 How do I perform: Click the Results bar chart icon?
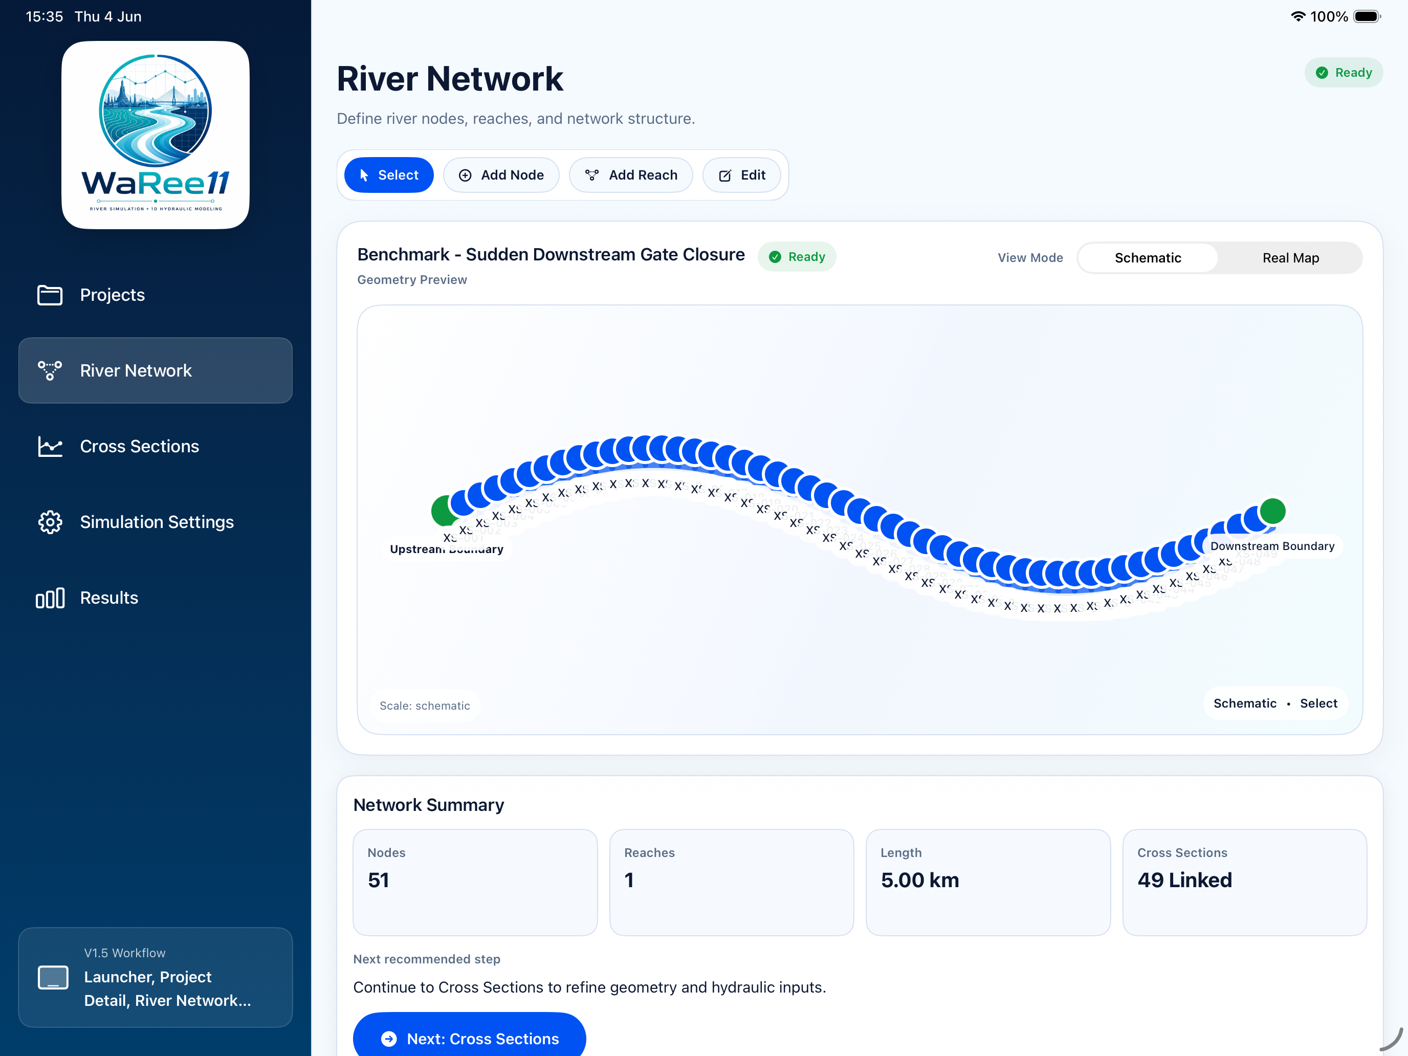(50, 598)
